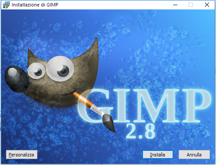Click Wilber's larger eye
Viewport: 216px width, 165px height.
coord(60,69)
